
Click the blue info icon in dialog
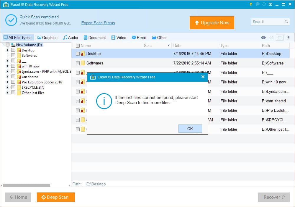104,101
